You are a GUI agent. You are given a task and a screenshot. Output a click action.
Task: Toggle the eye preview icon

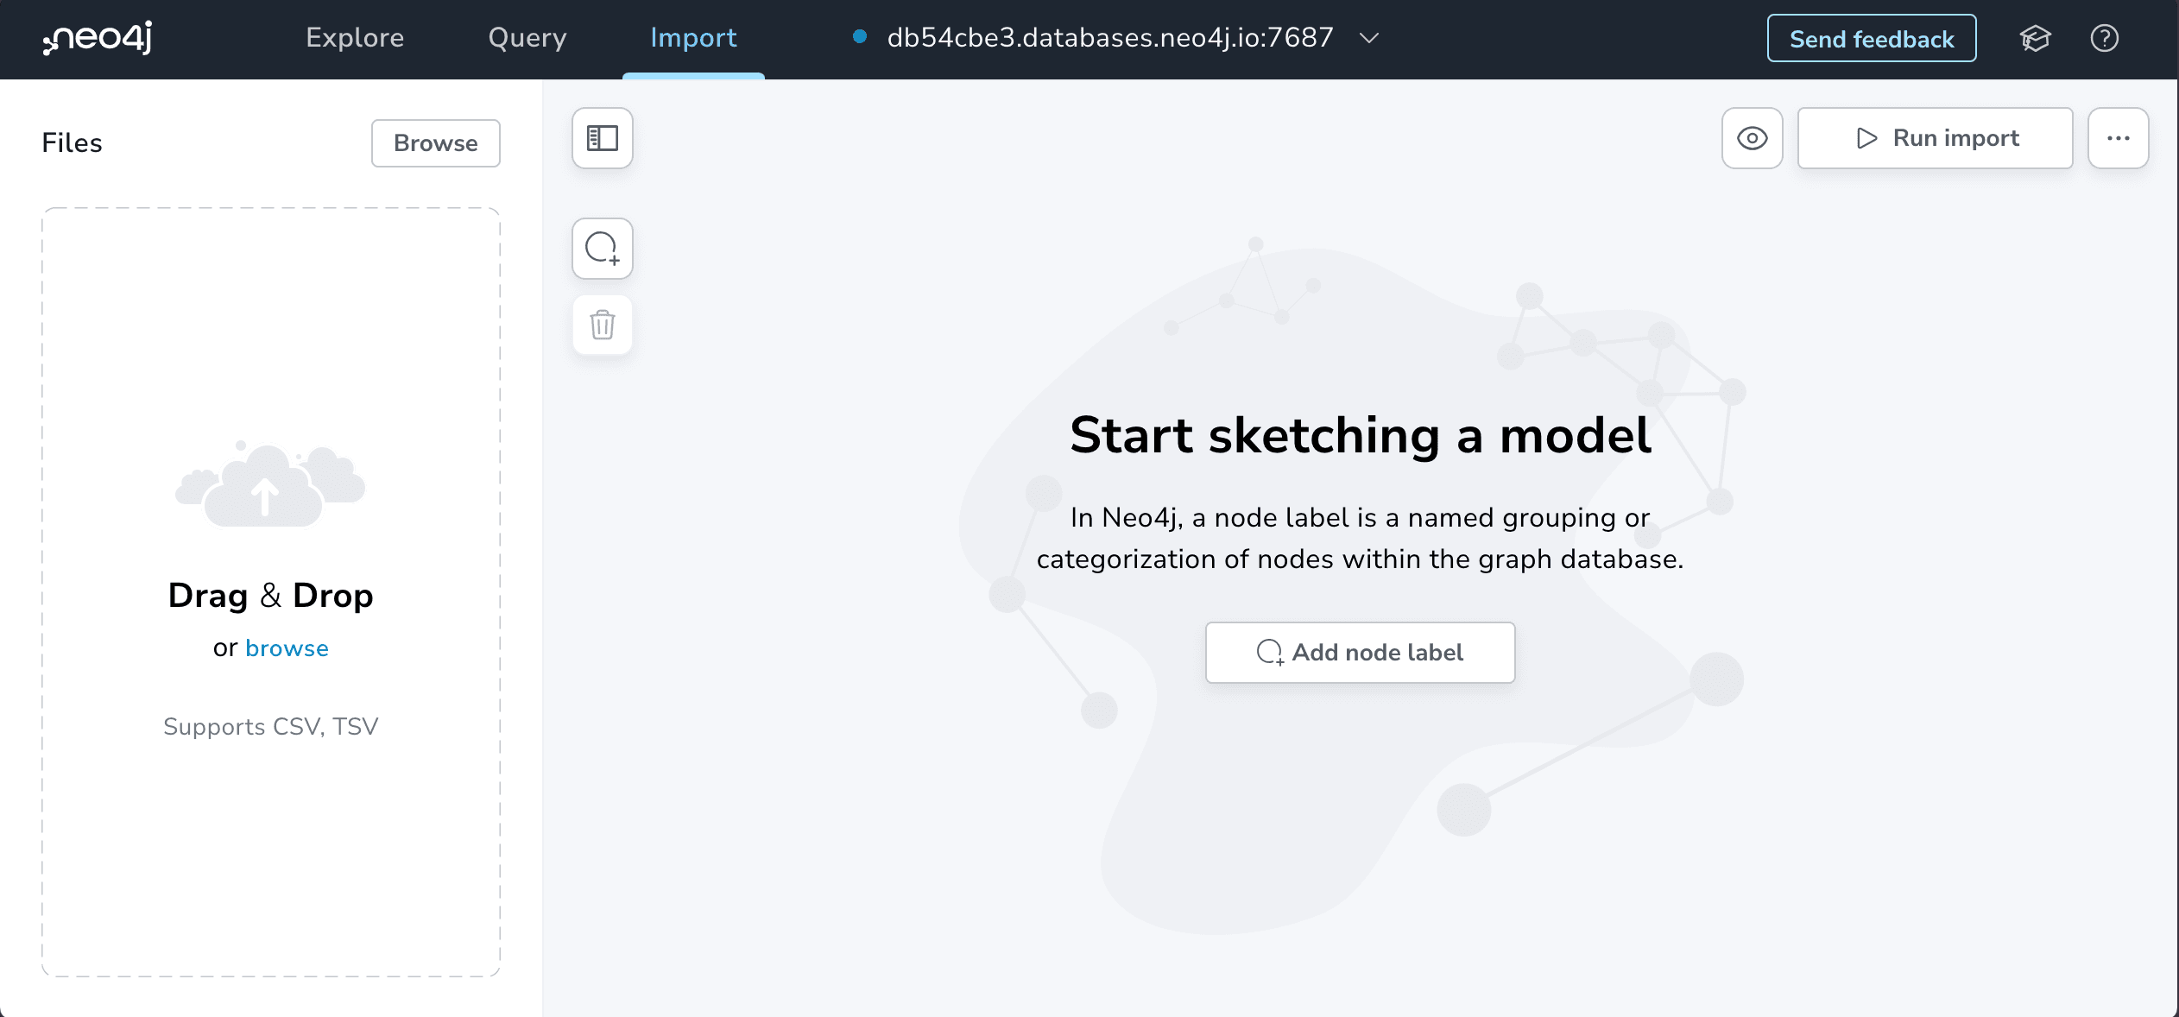(x=1753, y=138)
